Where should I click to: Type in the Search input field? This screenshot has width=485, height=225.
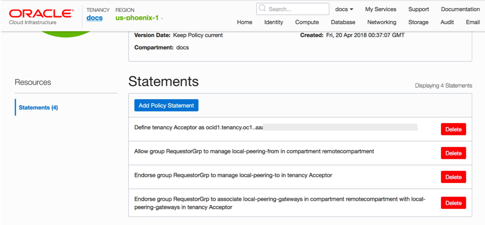297,9
